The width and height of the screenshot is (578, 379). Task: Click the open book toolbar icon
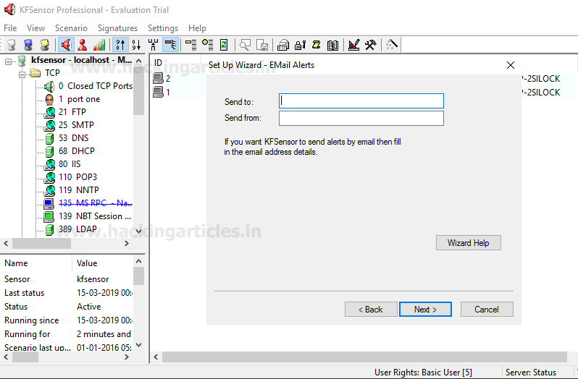[x=332, y=45]
